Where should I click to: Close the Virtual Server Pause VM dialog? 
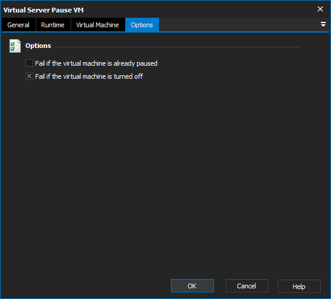point(320,9)
